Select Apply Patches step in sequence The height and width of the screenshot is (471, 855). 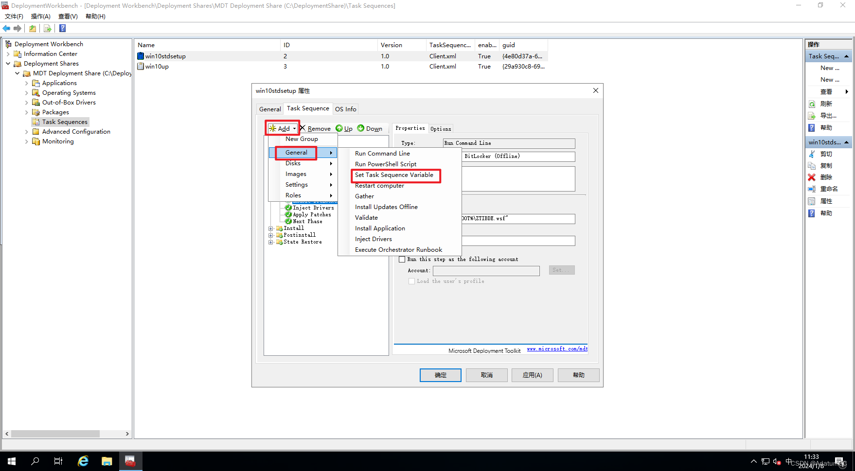point(312,215)
